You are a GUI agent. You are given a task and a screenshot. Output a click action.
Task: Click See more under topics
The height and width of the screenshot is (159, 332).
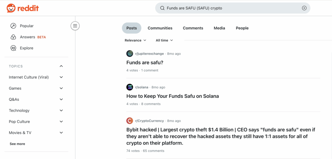[17, 144]
